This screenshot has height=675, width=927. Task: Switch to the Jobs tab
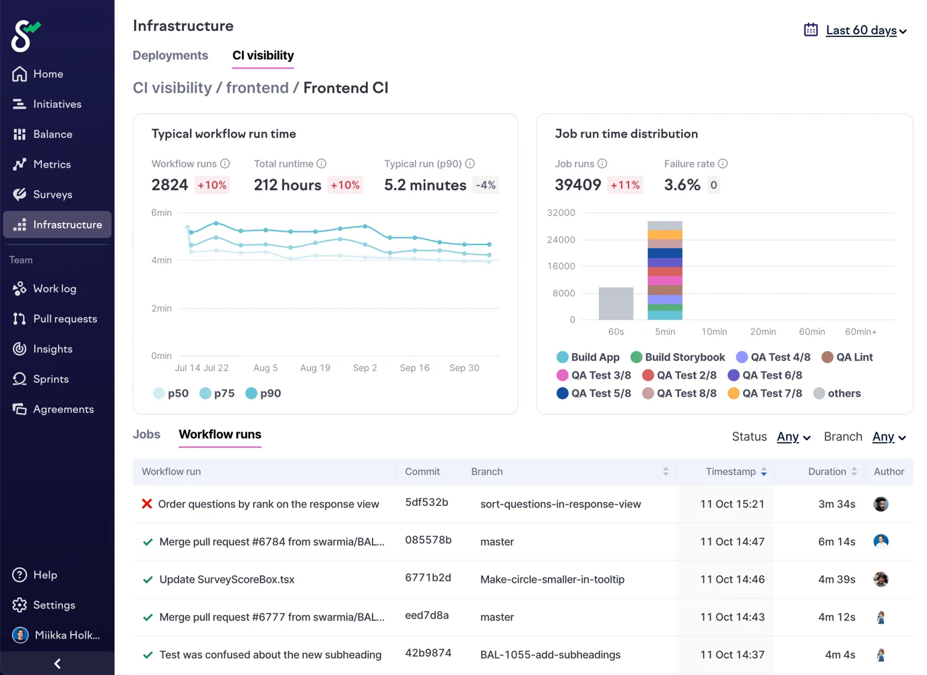pyautogui.click(x=146, y=435)
